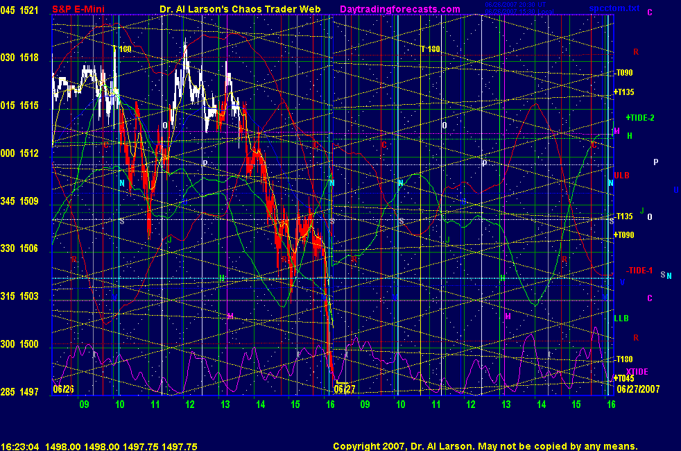Click the 06/26 session date marker
Viewport: 681px width, 451px height.
pos(63,389)
